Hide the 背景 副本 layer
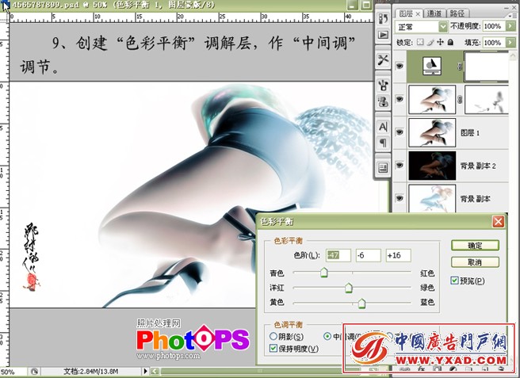The image size is (520, 378). click(400, 198)
